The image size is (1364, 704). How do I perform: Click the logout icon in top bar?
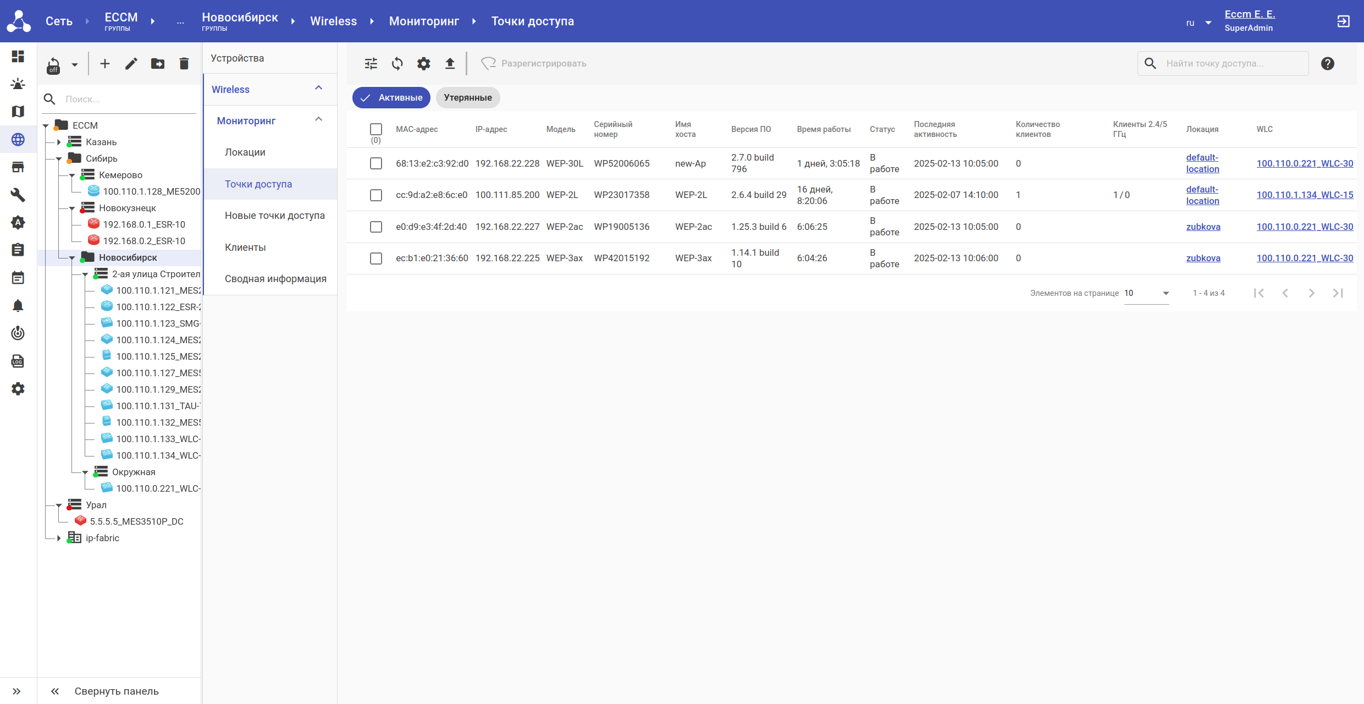pos(1343,21)
